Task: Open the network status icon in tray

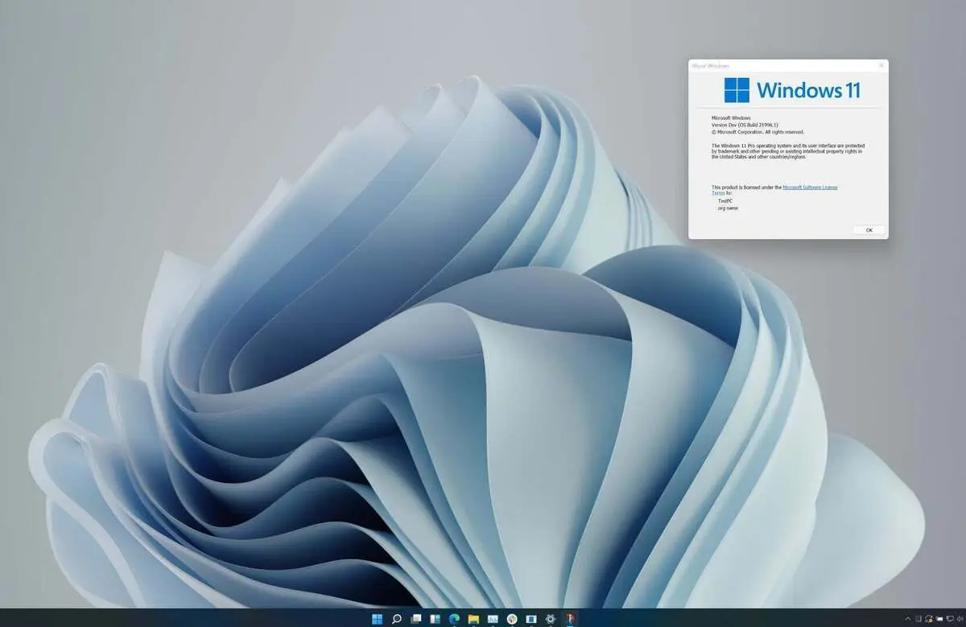Action: click(x=950, y=619)
